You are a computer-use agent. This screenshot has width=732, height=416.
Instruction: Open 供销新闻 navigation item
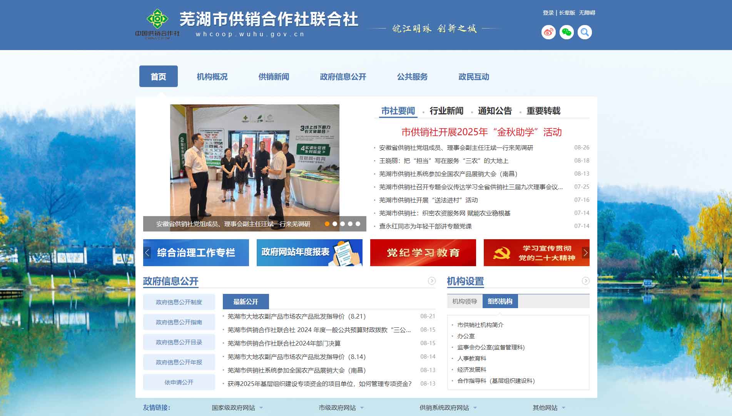tap(274, 77)
